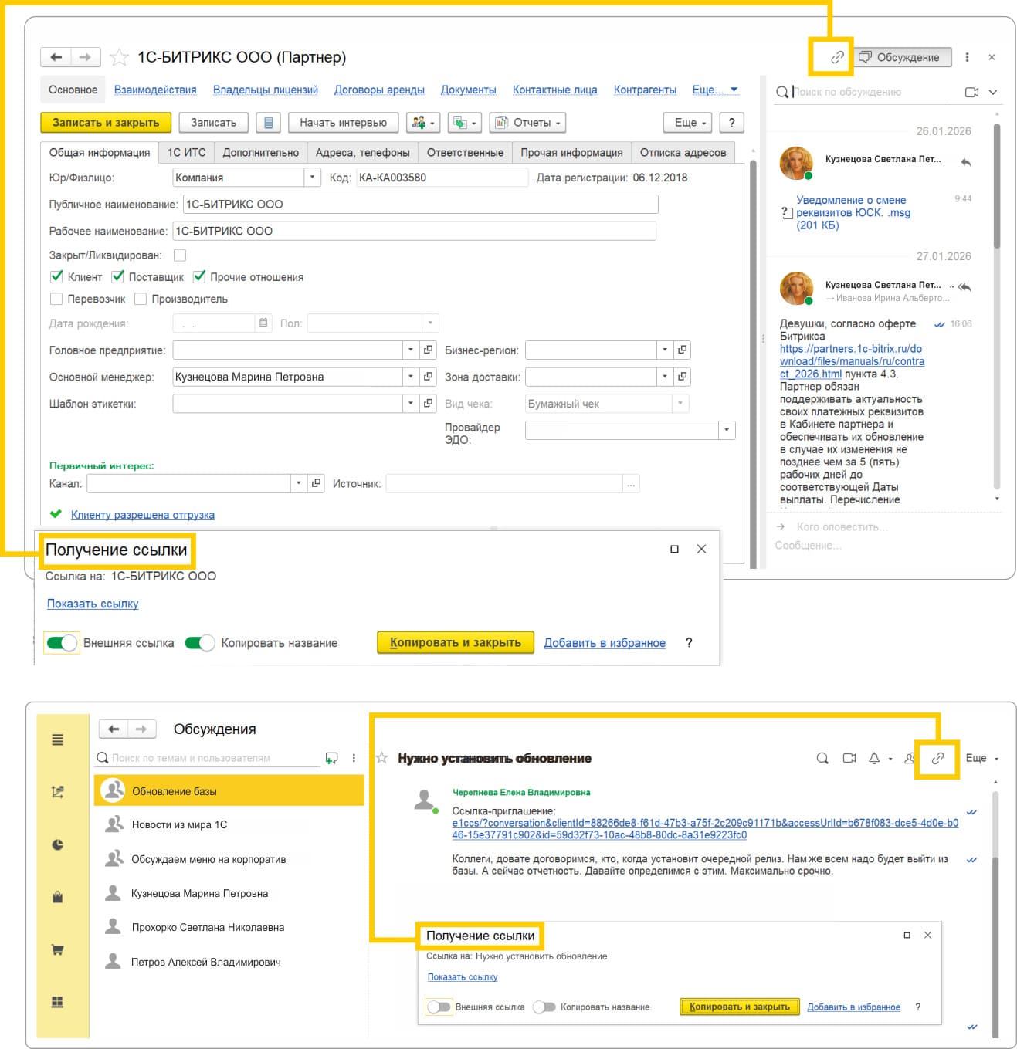Open the hamburger menu in the Обсуждения sidebar
The width and height of the screenshot is (1017, 1049).
pyautogui.click(x=58, y=739)
